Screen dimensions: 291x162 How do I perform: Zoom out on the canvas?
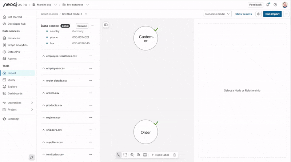(139, 155)
